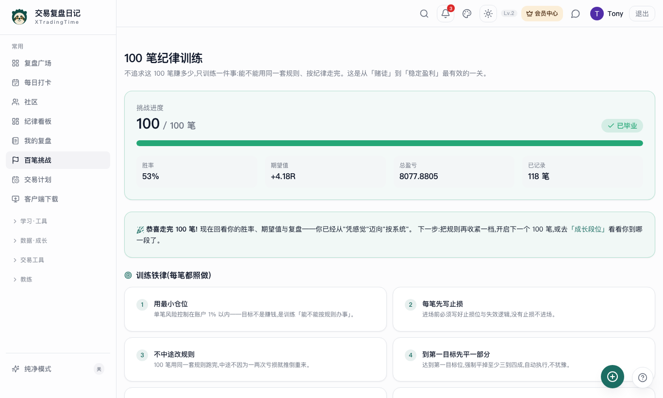This screenshot has width=663, height=398.
Task: Click the notebook icon beside 我的复盘
Action: point(16,141)
